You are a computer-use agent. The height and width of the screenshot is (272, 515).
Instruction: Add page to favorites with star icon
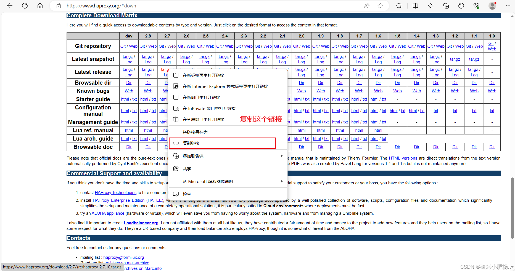[381, 6]
